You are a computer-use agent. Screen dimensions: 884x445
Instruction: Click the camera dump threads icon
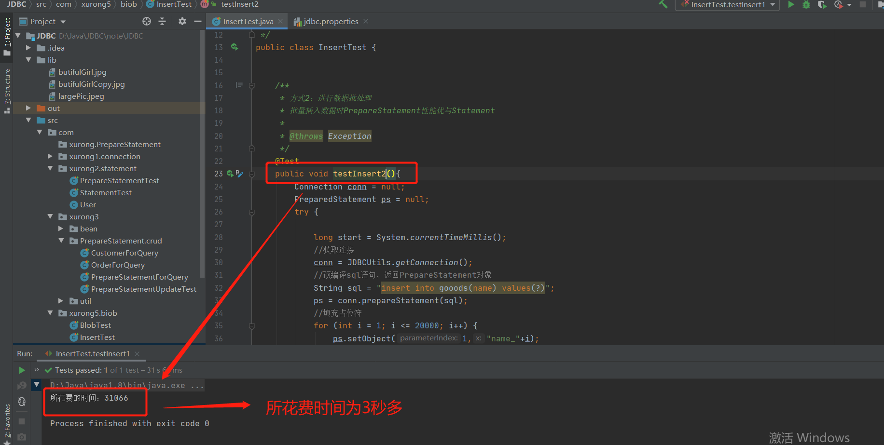click(22, 437)
